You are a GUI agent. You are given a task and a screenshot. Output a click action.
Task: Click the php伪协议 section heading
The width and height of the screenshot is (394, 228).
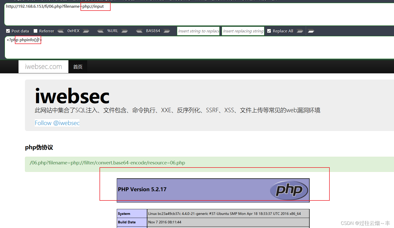pos(39,147)
